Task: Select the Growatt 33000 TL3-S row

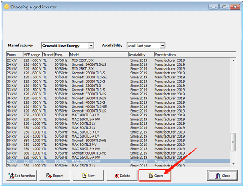Action: tap(119, 90)
